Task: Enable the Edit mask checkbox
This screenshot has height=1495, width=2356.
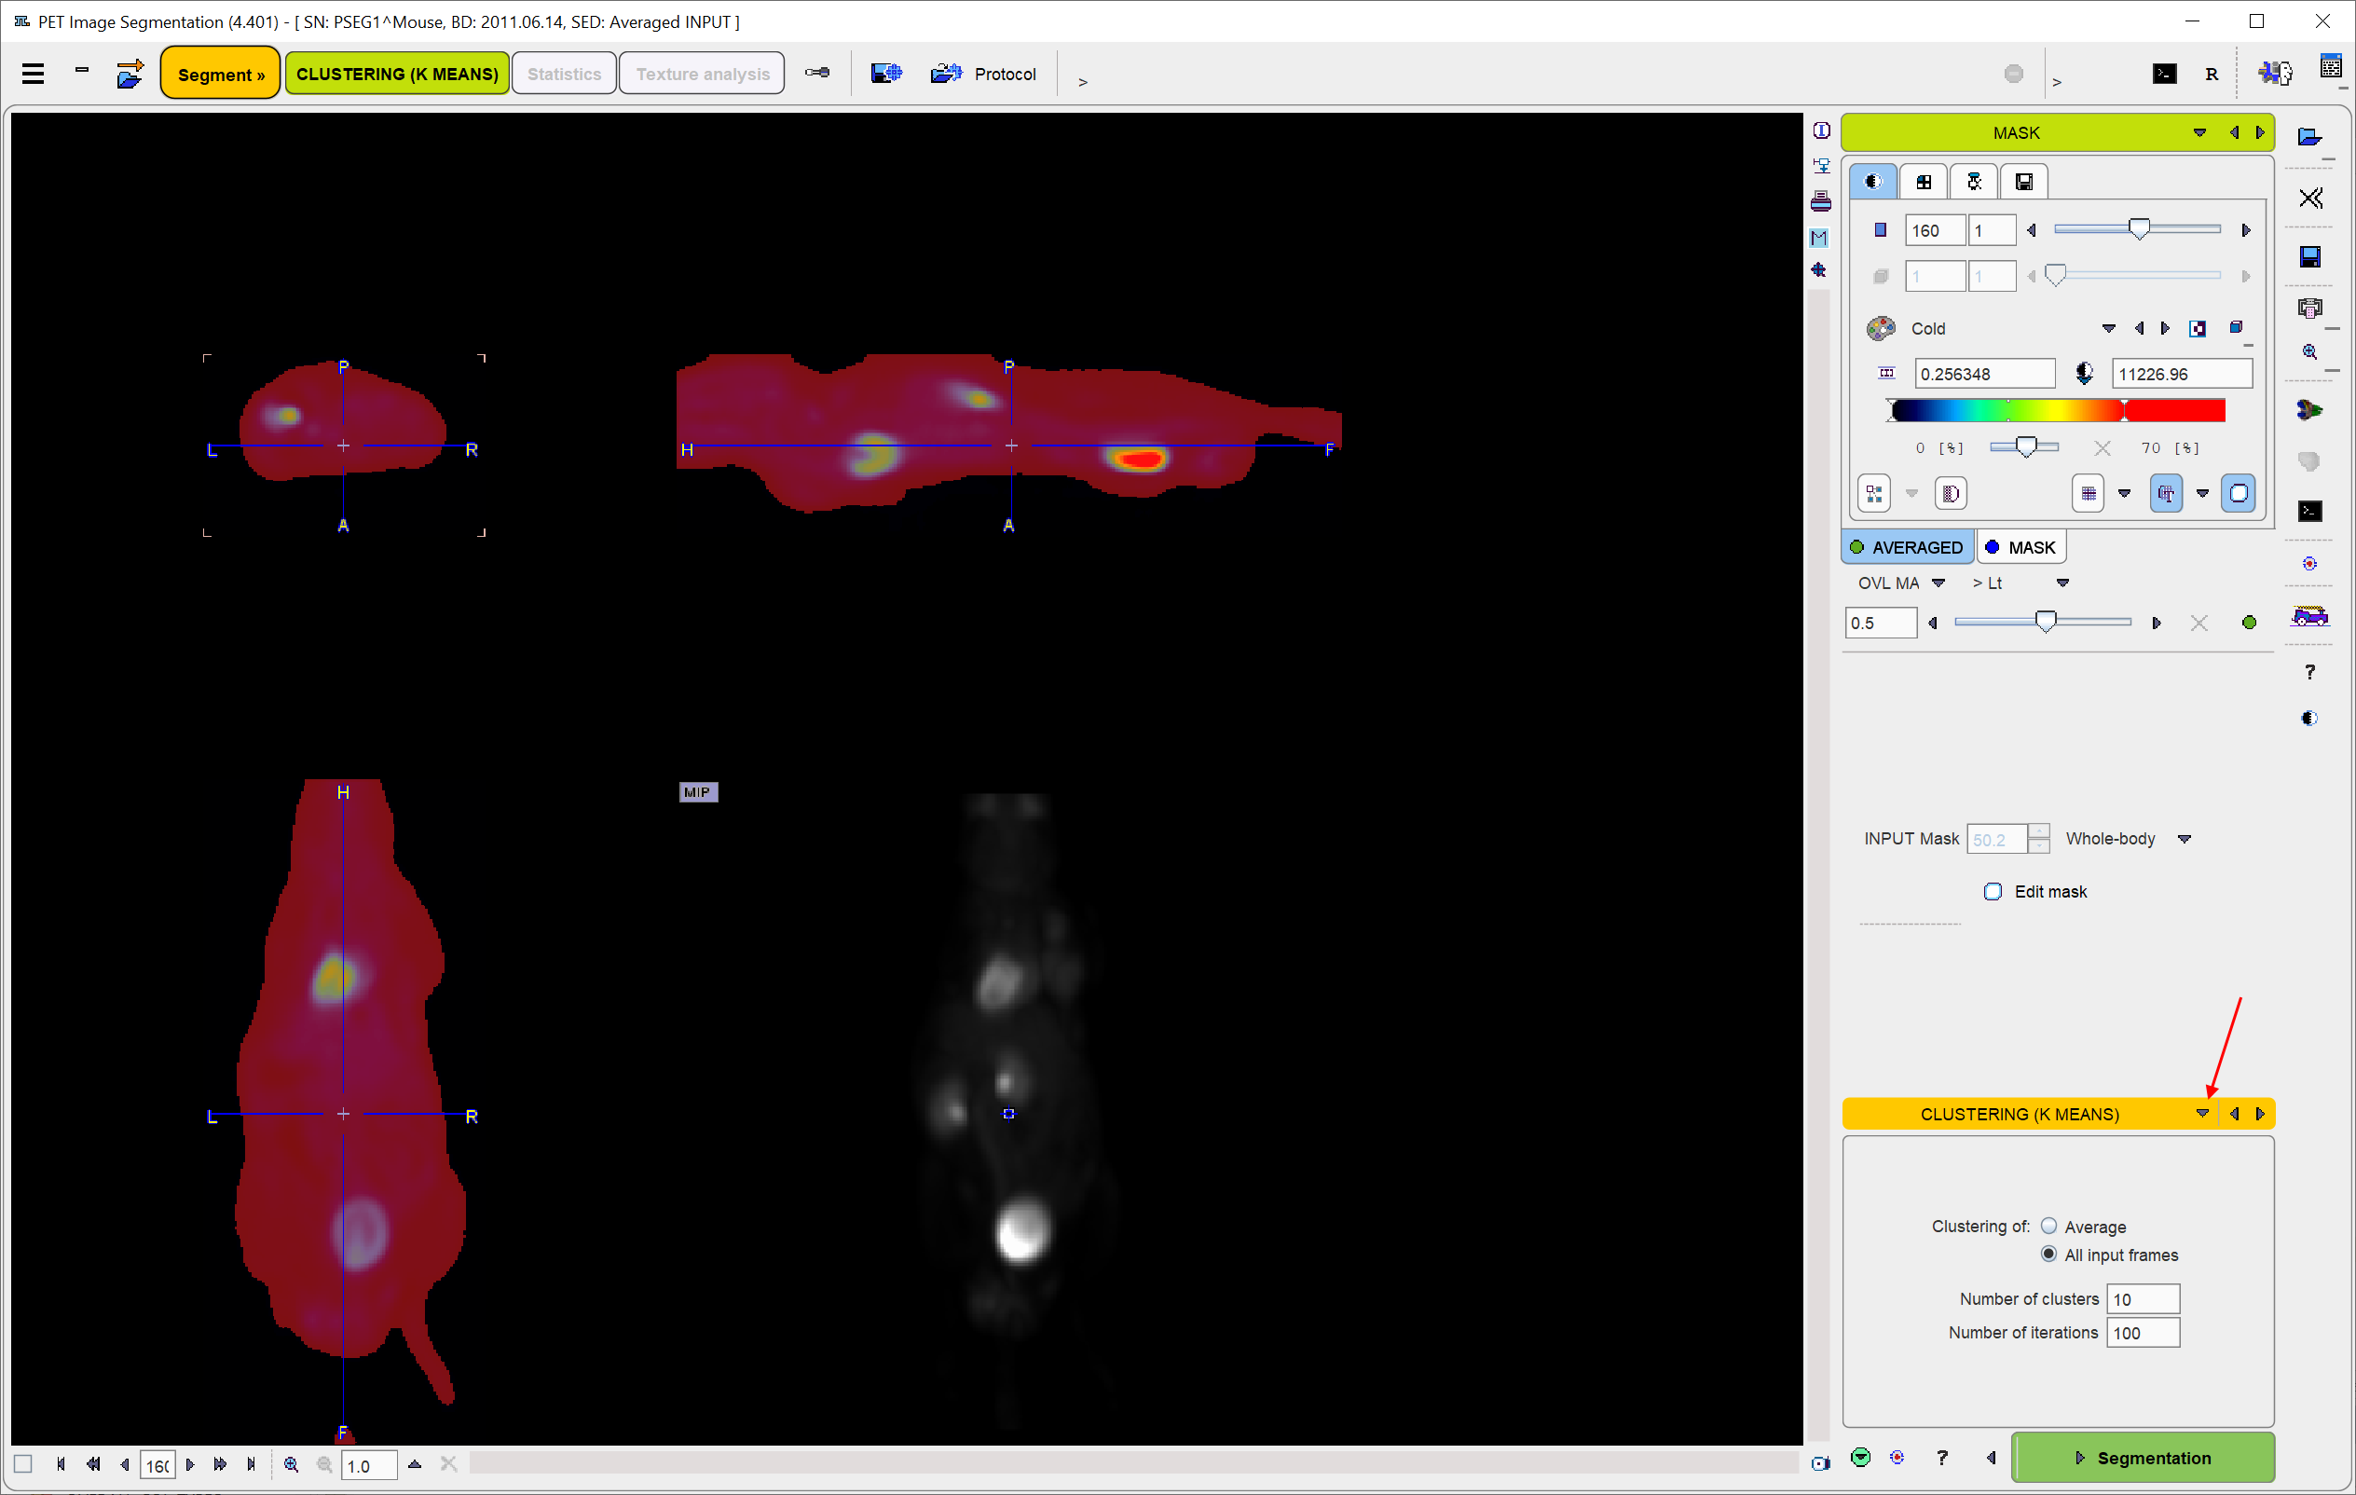Action: click(x=1992, y=891)
